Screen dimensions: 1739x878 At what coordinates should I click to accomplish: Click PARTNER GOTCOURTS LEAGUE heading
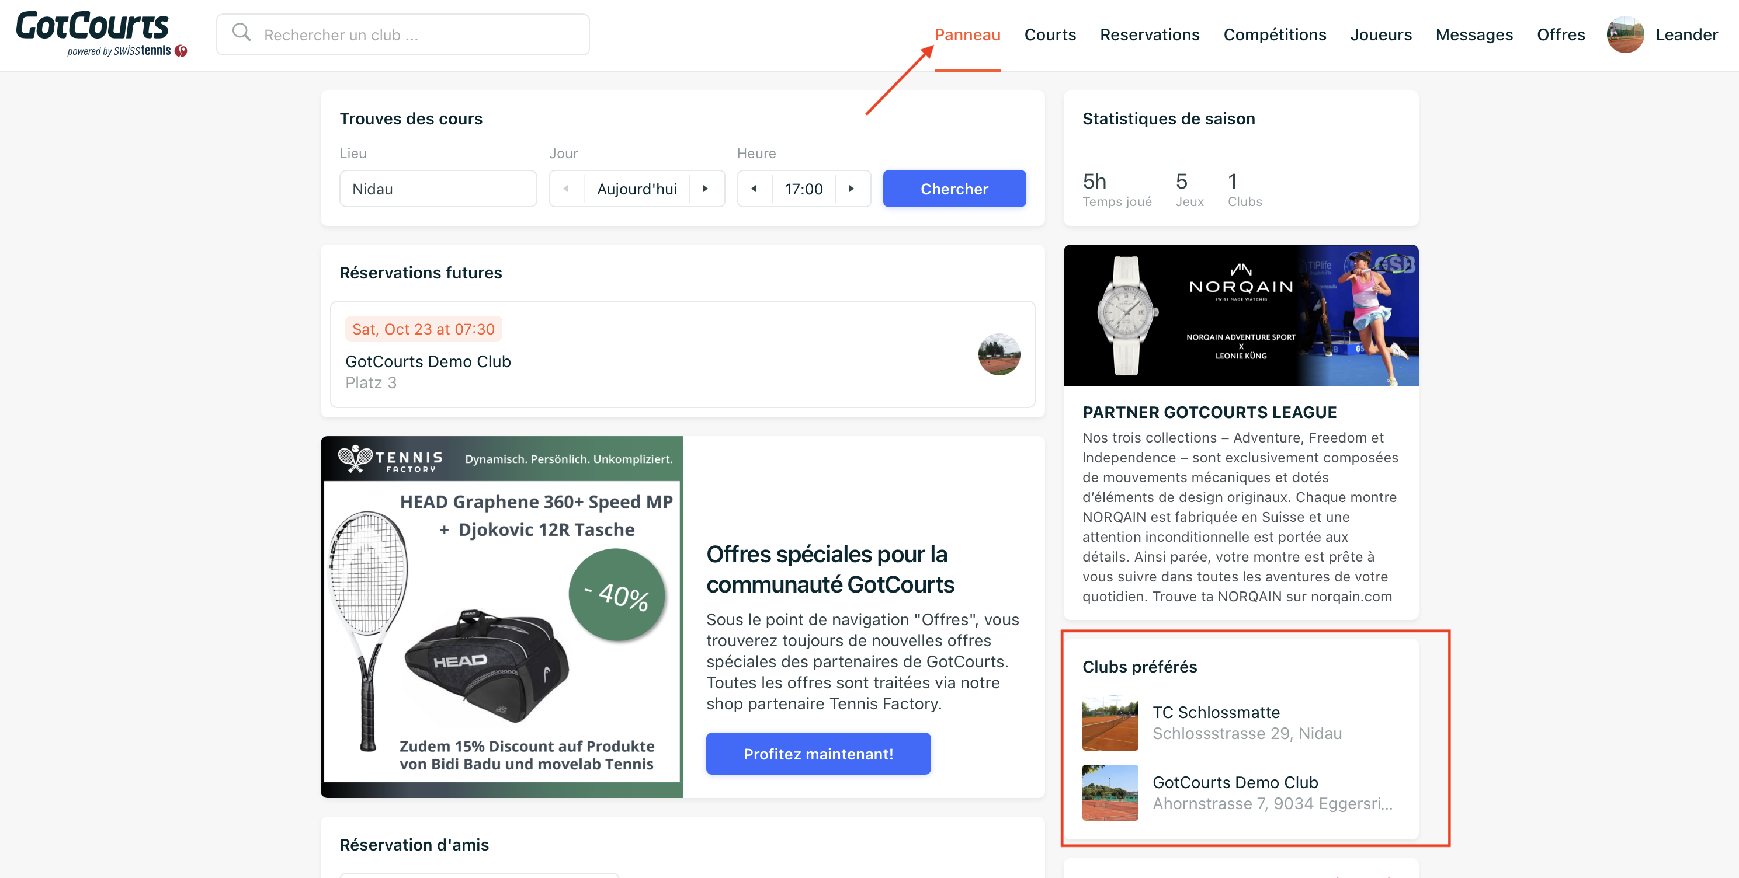click(1209, 412)
